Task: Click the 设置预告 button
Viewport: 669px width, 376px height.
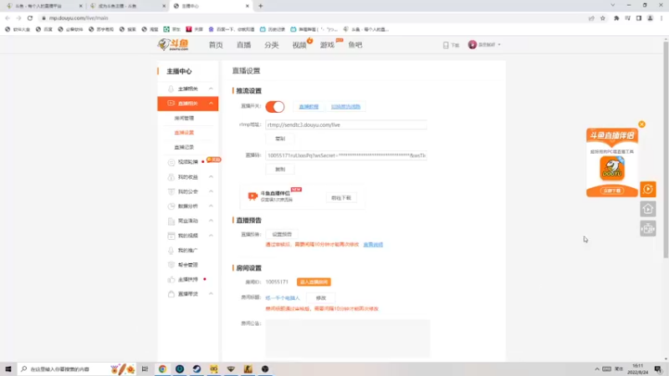Action: [x=282, y=234]
